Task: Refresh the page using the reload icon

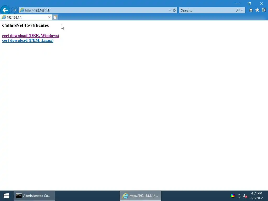Action: [174, 10]
